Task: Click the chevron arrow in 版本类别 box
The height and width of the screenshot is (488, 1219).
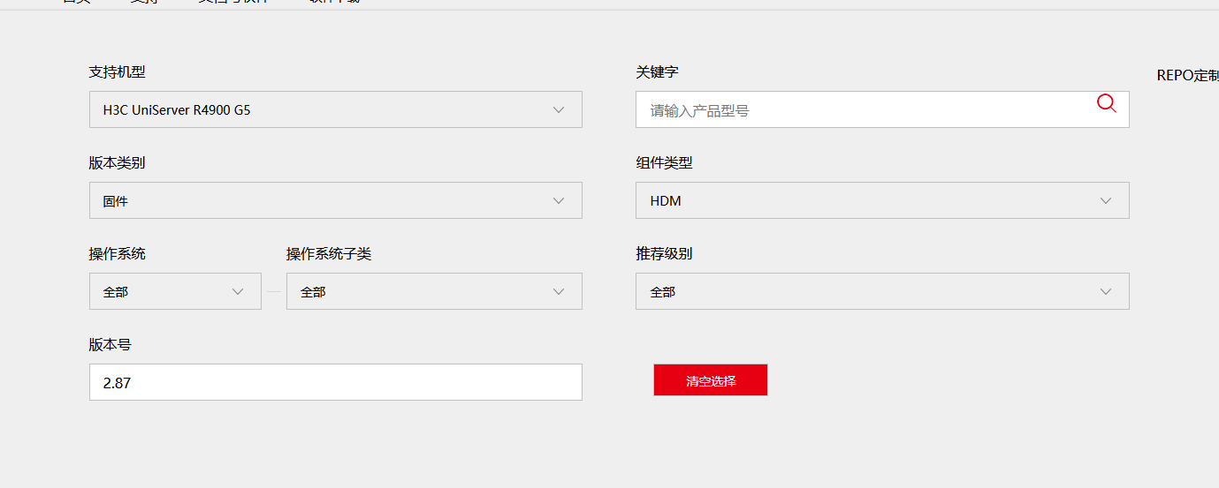Action: pos(559,201)
